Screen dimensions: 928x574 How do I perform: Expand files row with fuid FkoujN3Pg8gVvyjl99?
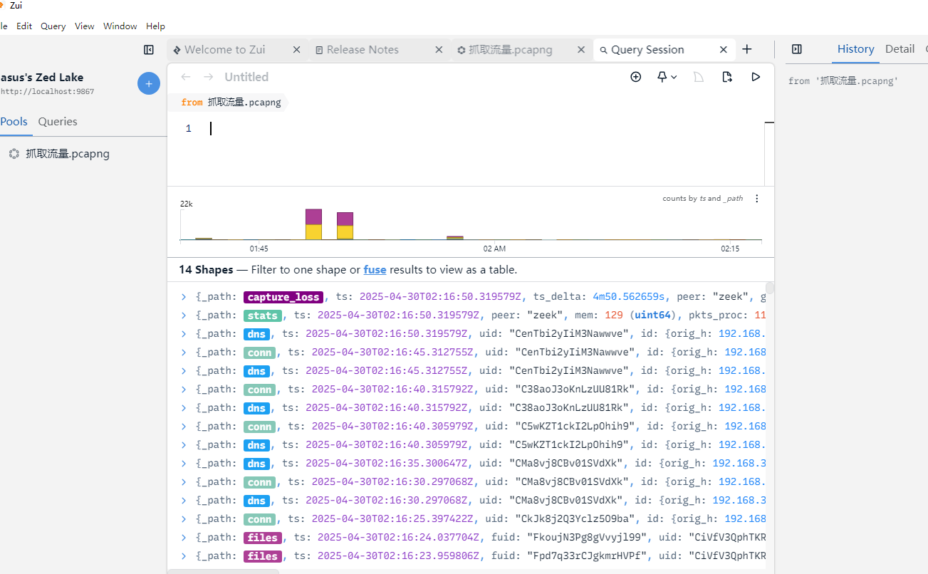pyautogui.click(x=183, y=538)
